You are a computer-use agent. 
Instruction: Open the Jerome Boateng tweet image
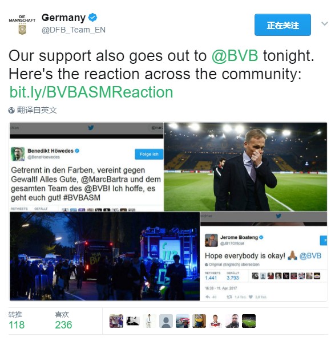pos(264,257)
